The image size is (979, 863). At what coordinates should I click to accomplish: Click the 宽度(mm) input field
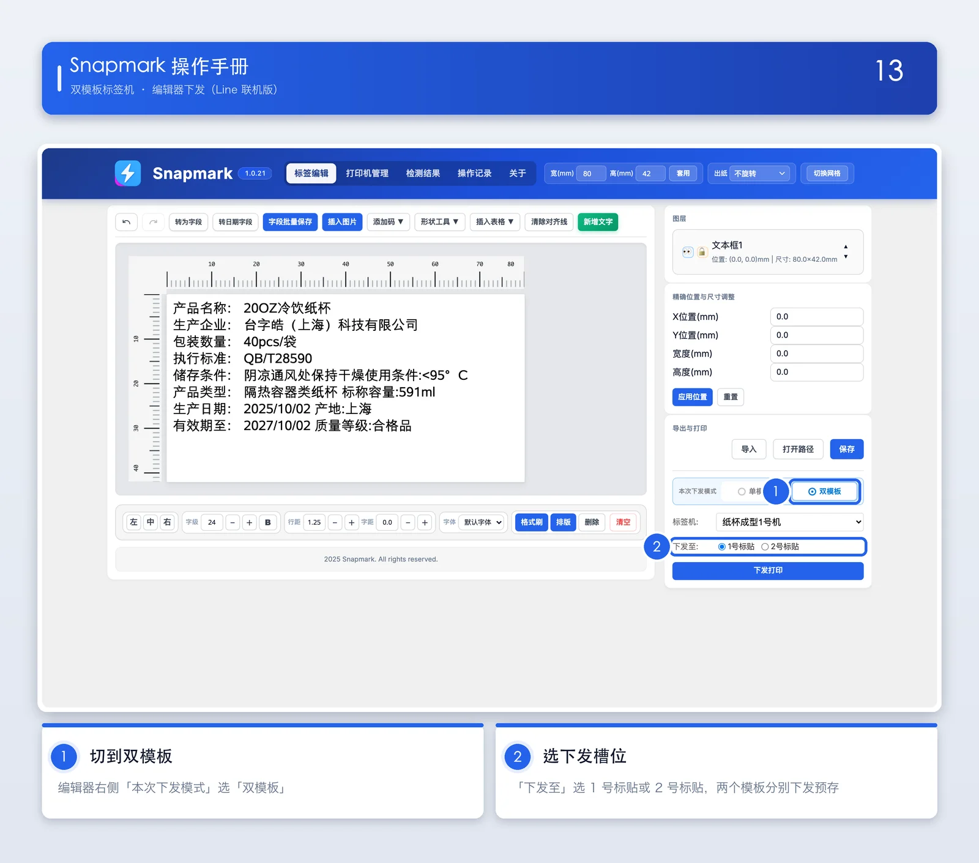pyautogui.click(x=817, y=354)
